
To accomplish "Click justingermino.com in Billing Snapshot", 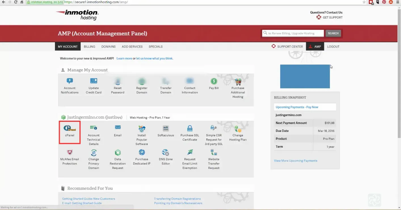I will 289,115.
